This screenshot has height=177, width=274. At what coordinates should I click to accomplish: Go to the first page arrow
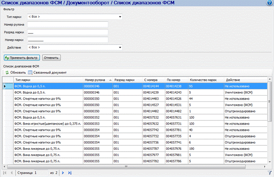(5, 173)
